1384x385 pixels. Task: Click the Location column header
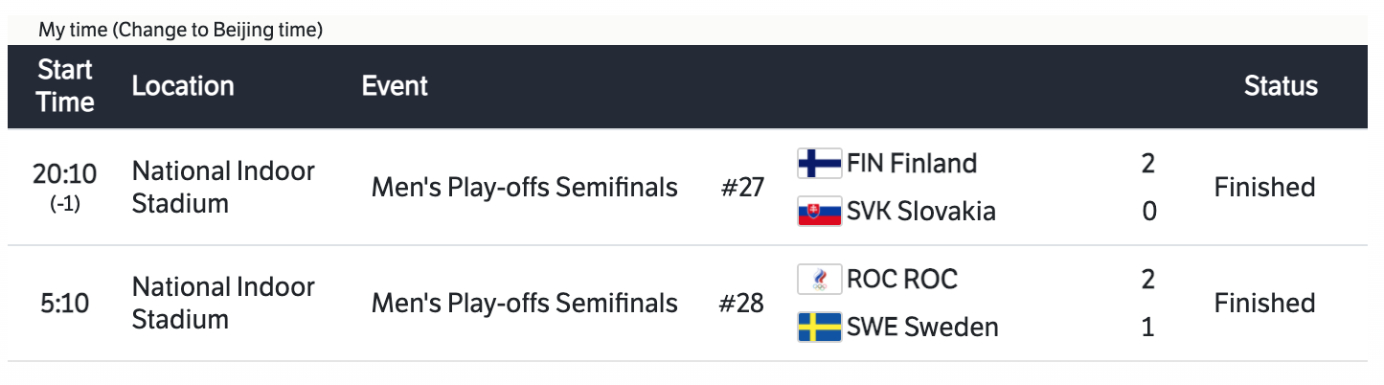pos(183,85)
